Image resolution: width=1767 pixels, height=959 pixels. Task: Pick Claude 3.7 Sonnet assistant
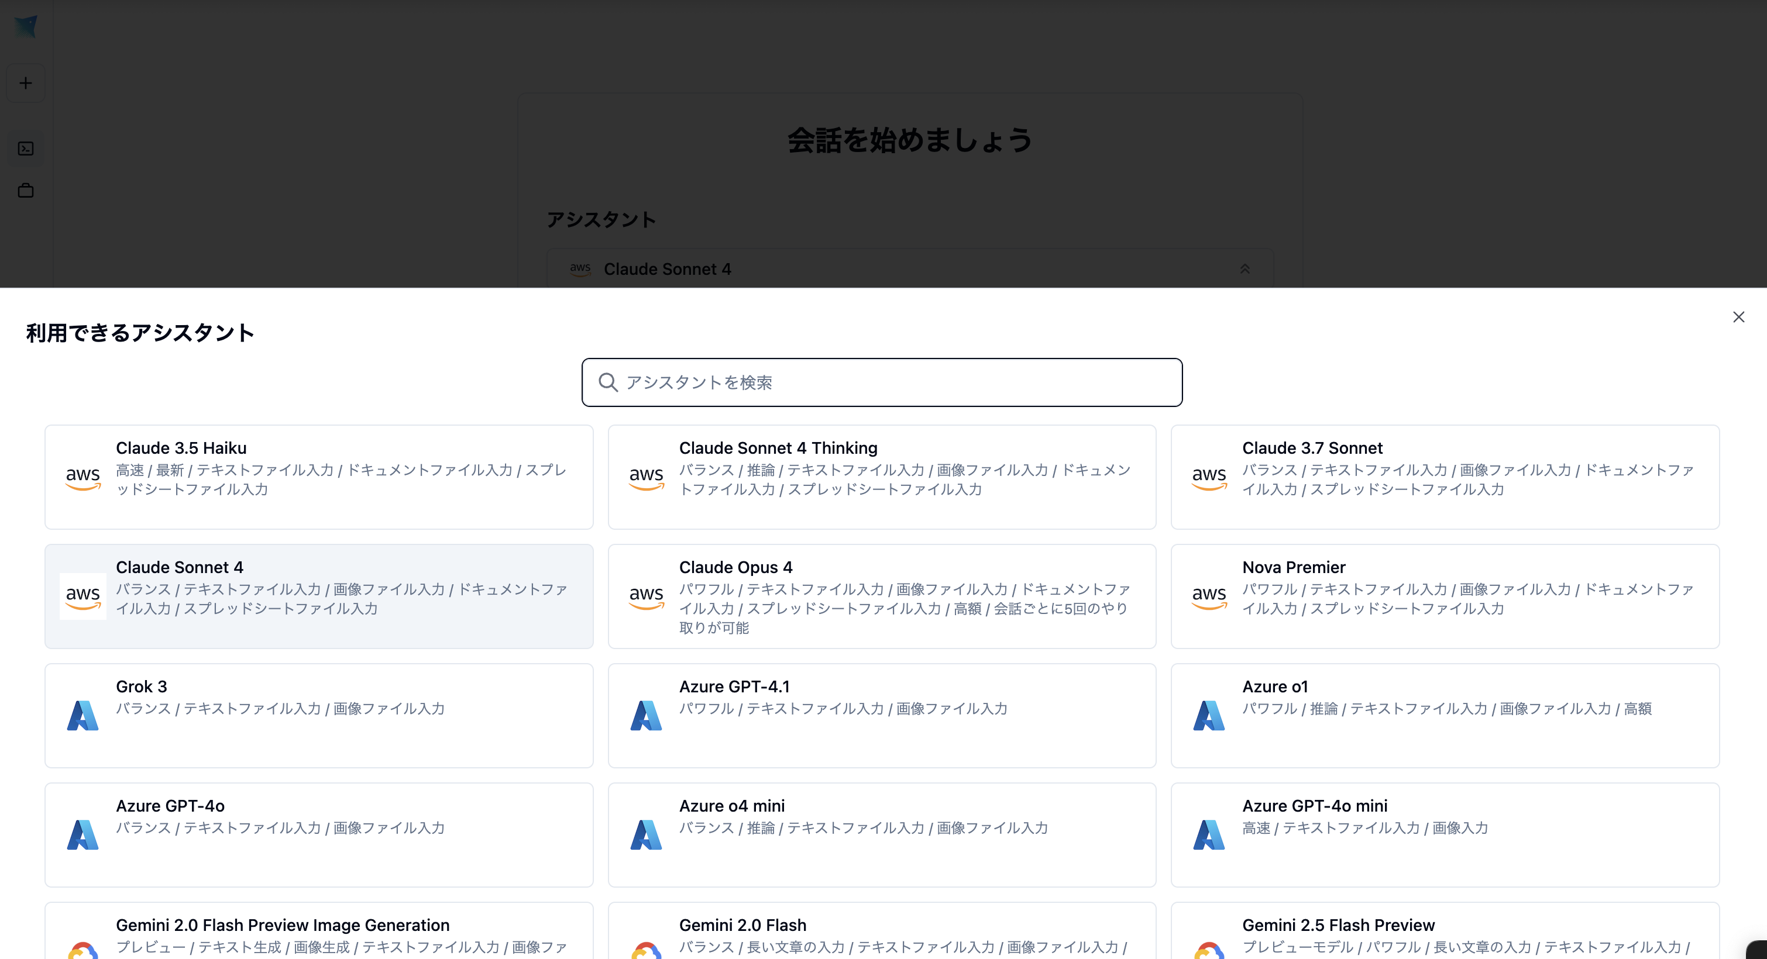pos(1445,477)
